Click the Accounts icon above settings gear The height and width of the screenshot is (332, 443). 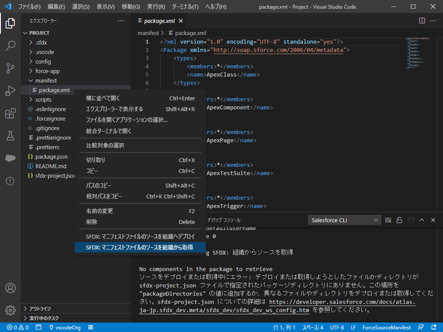point(10,288)
